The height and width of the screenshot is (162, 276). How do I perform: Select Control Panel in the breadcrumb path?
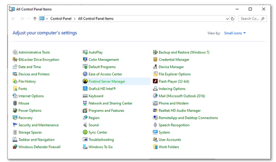[61, 19]
